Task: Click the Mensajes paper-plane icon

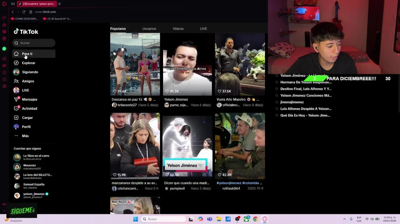Action: (16, 99)
